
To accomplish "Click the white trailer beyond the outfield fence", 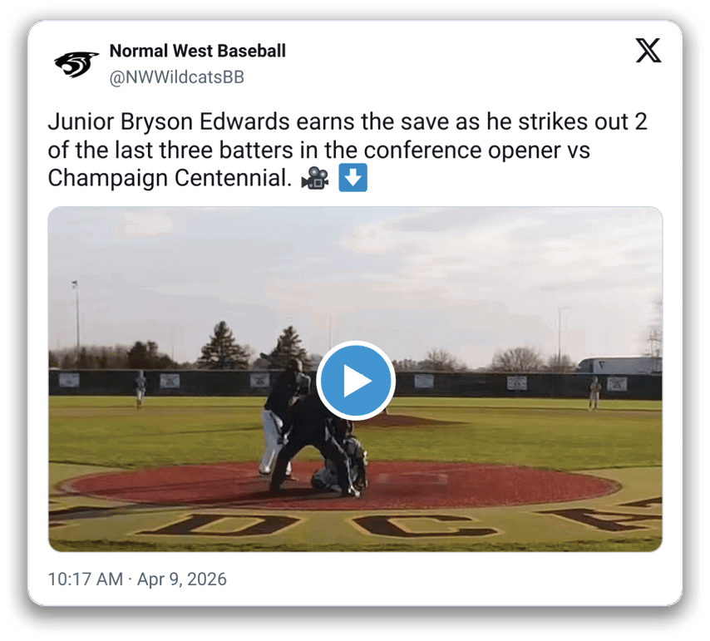I will (x=619, y=366).
